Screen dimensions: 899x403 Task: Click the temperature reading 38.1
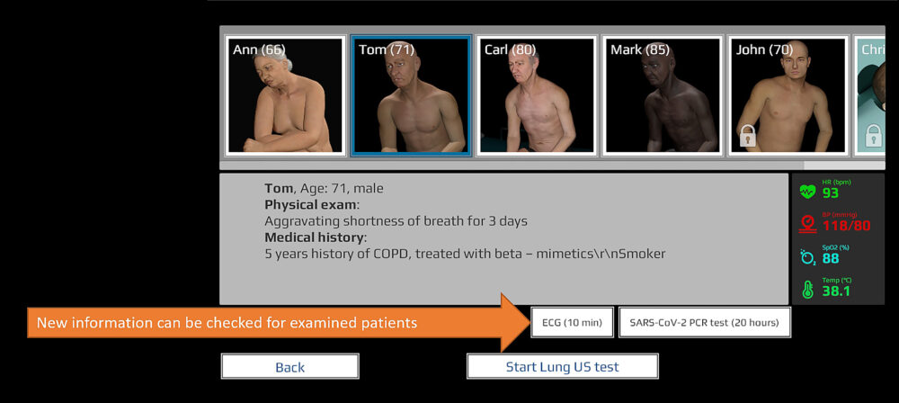pyautogui.click(x=836, y=291)
